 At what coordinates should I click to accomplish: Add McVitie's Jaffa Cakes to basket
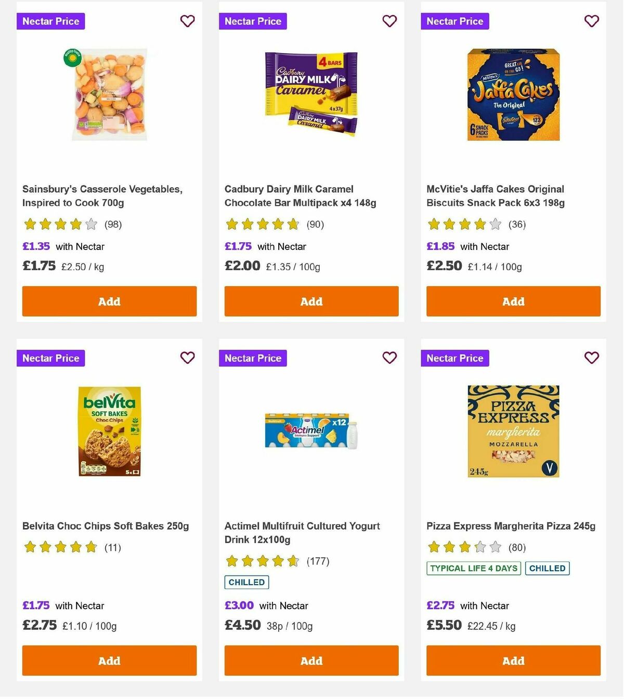(513, 301)
